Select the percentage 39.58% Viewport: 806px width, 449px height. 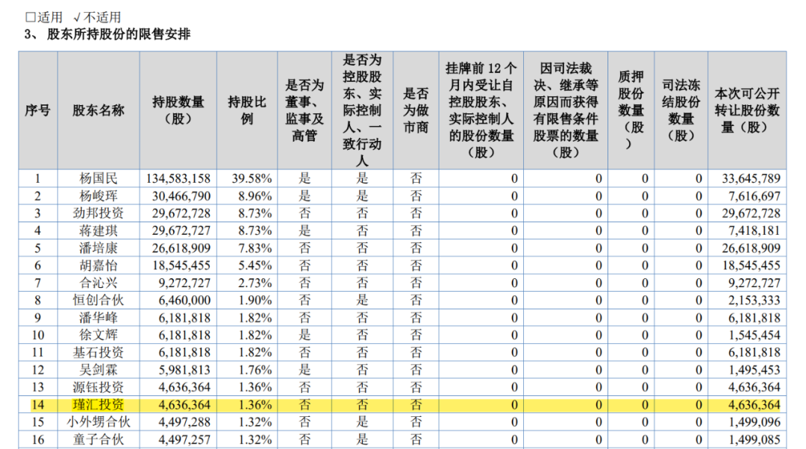252,179
